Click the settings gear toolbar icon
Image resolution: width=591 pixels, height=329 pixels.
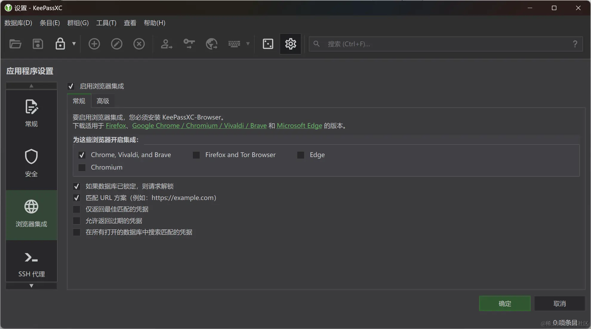point(290,44)
